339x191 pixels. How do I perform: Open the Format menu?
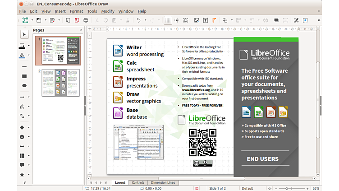[76, 11]
